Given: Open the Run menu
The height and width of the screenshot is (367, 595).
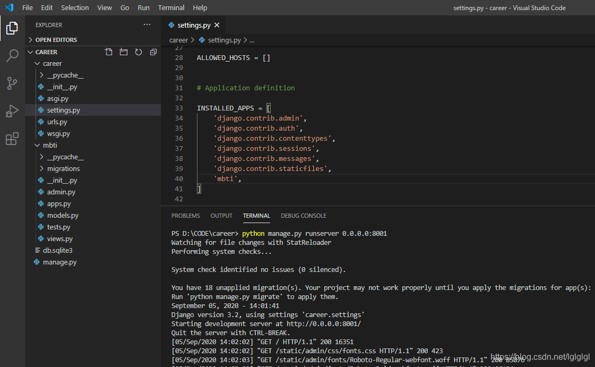Looking at the screenshot, I should (x=143, y=7).
